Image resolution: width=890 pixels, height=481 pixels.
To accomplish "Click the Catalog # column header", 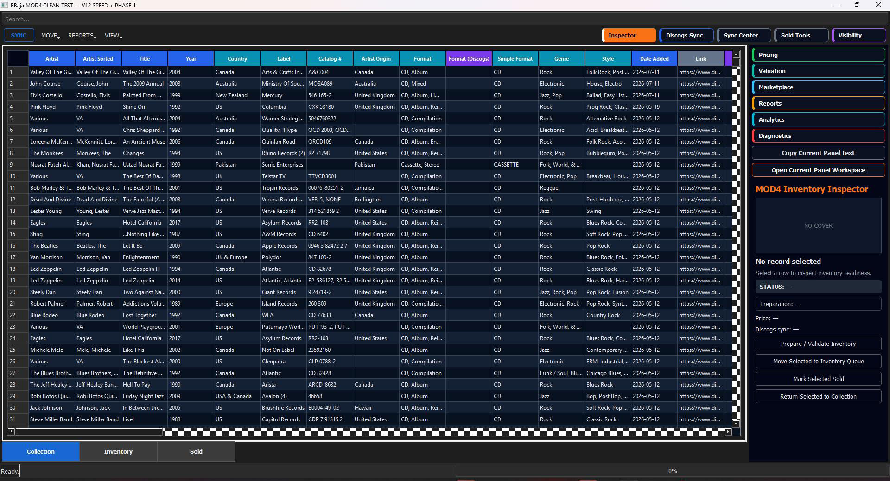I will 330,59.
